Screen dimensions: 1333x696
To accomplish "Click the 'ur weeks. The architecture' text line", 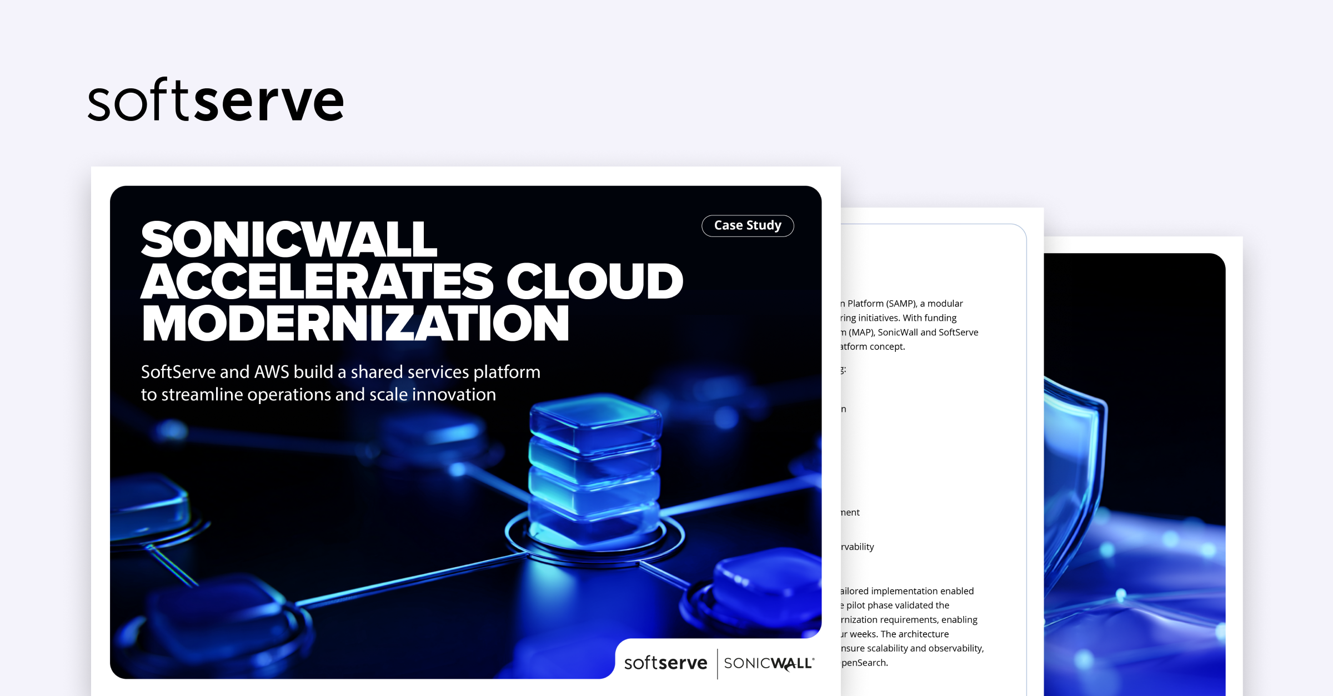I will click(x=894, y=634).
